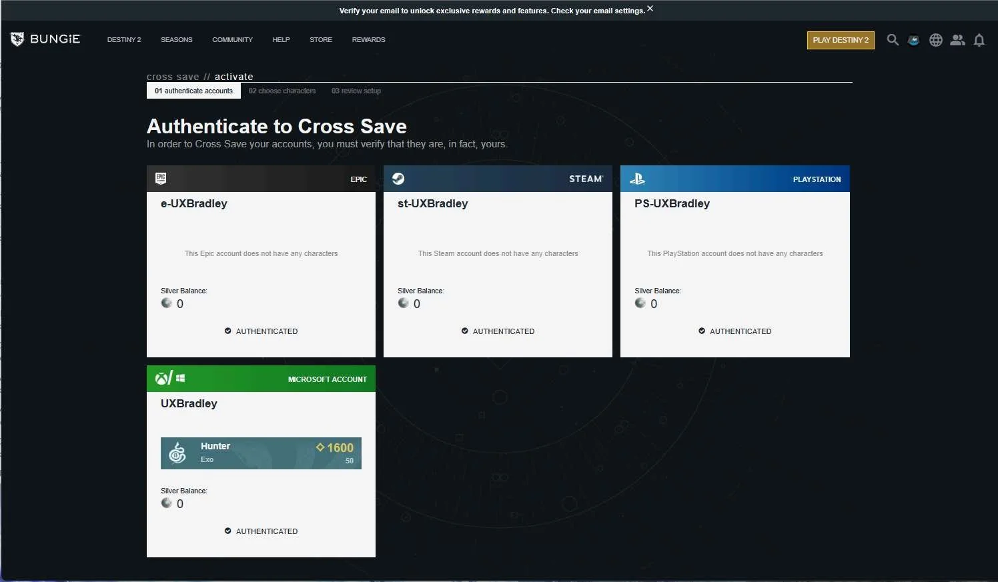
Task: Click the Epic card header bar
Action: point(261,179)
